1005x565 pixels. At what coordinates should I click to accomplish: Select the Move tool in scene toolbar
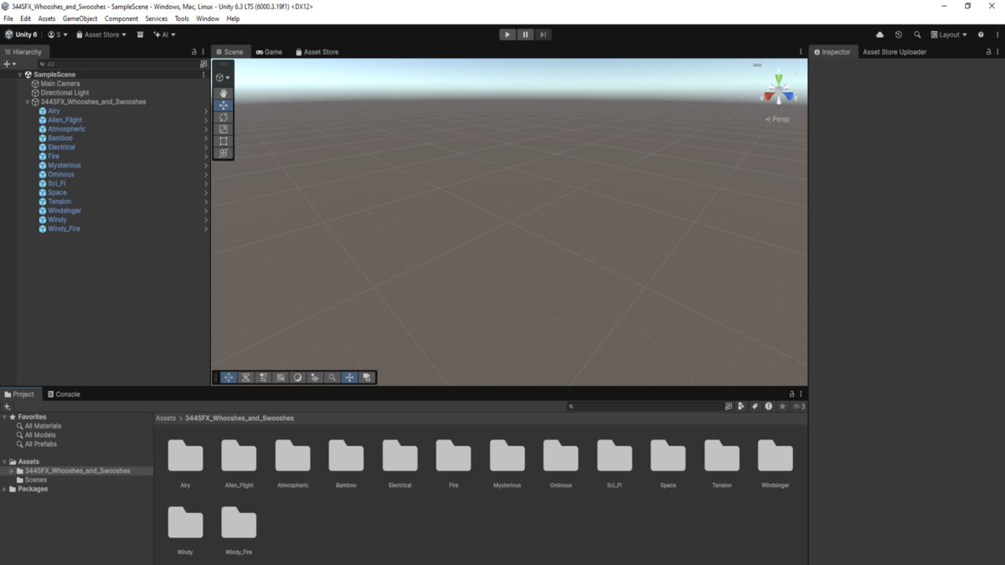224,105
